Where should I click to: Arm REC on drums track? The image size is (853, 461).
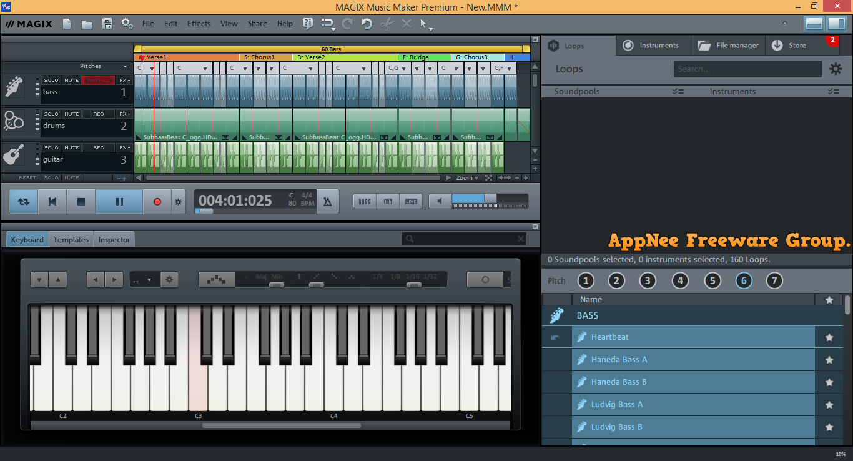tap(99, 114)
